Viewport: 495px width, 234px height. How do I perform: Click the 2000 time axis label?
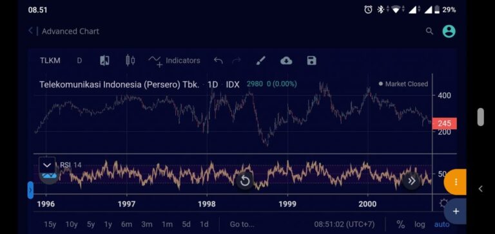tap(368, 204)
